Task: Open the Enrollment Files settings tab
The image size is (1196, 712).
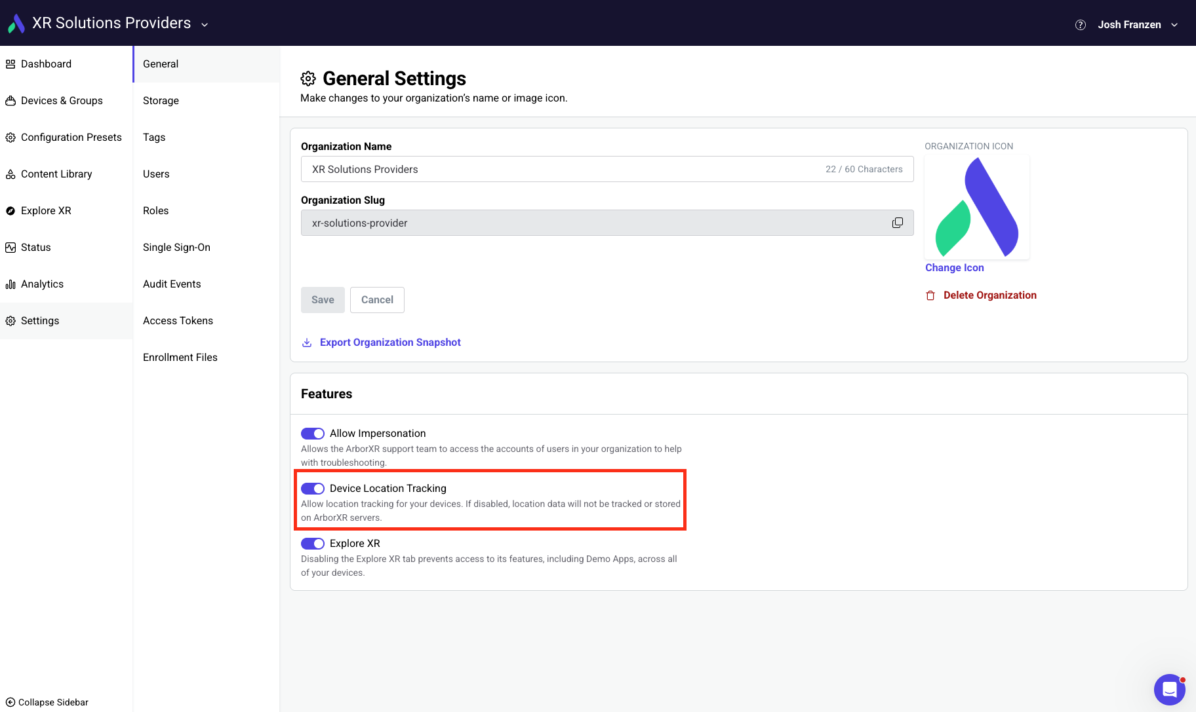Action: [x=207, y=358]
